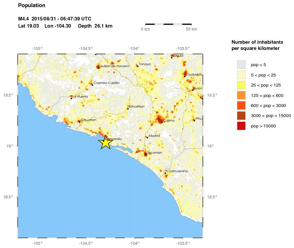Click the 'pop > 15000' legend text
Image resolution: width=294 pixels, height=248 pixels.
point(263,126)
